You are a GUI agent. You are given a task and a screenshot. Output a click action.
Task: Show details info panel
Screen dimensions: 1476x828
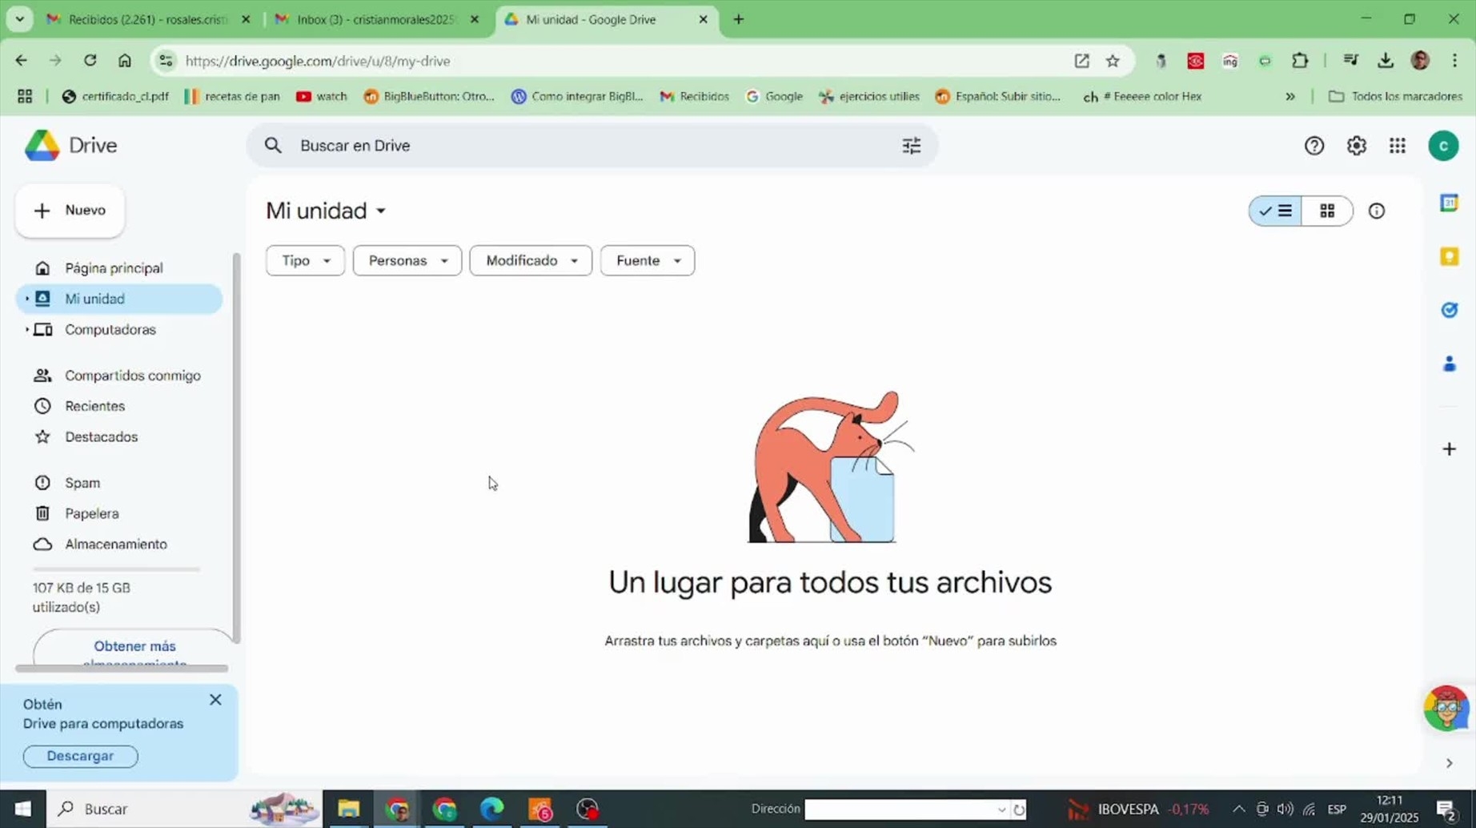click(x=1377, y=211)
